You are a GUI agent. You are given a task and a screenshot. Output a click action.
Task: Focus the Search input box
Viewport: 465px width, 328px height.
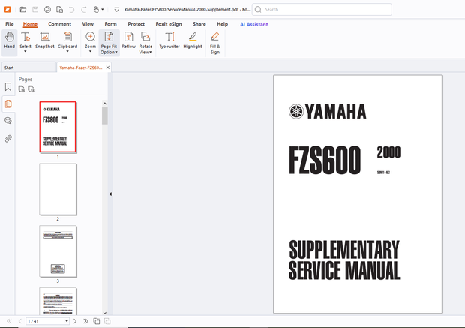(322, 10)
